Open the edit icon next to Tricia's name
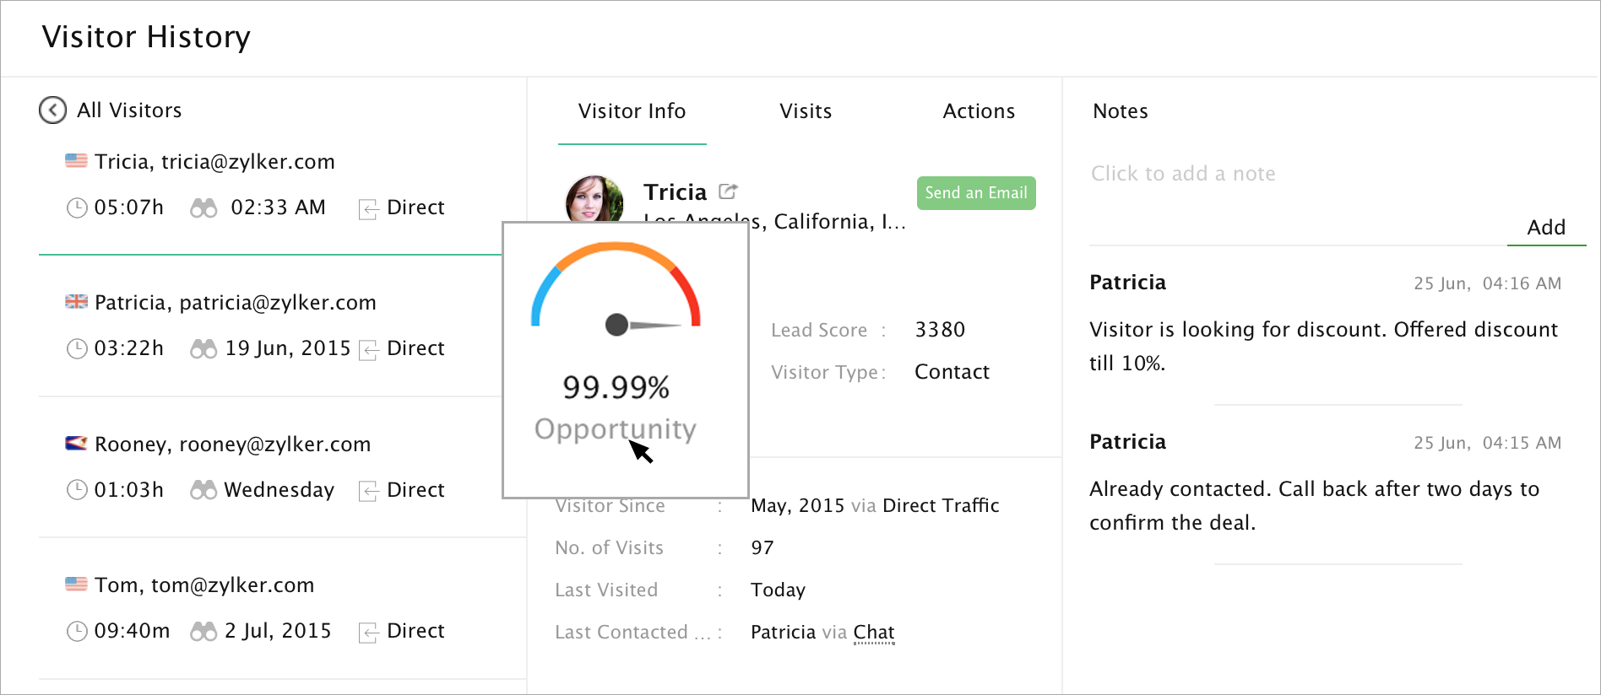This screenshot has width=1601, height=695. (728, 191)
